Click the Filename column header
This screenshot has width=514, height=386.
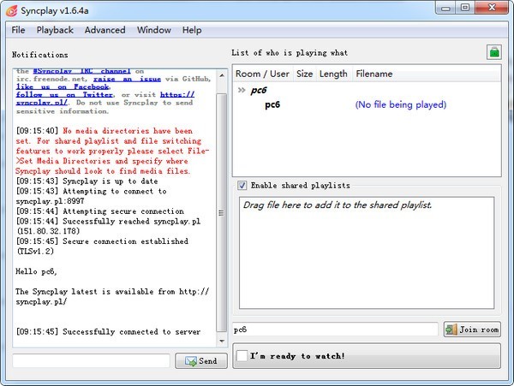[374, 74]
